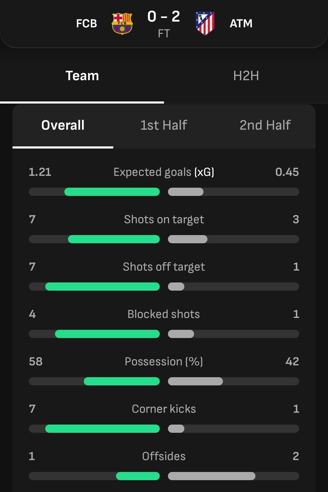The image size is (328, 492).
Task: Tap the Possession (%) label
Action: point(164,362)
